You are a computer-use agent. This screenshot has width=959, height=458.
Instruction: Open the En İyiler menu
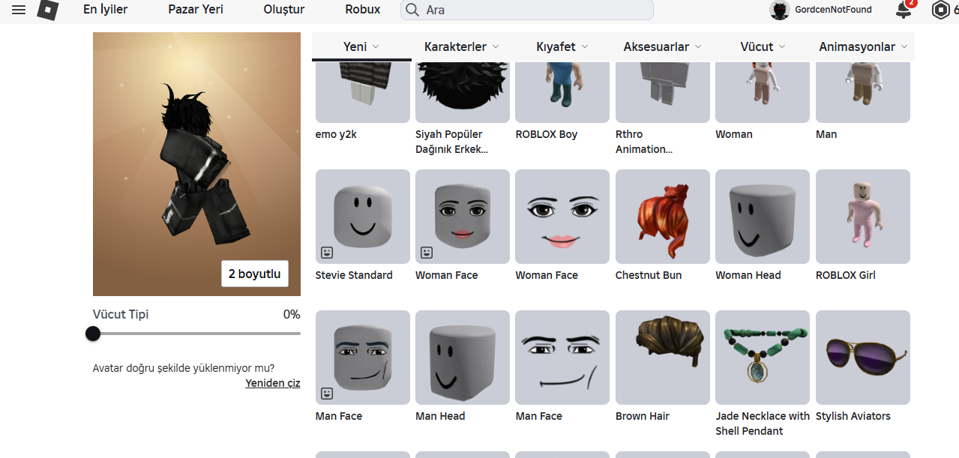click(105, 10)
